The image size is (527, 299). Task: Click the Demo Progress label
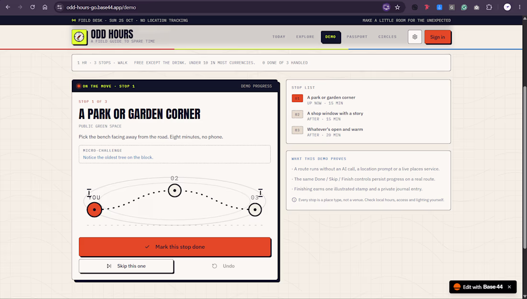[256, 86]
